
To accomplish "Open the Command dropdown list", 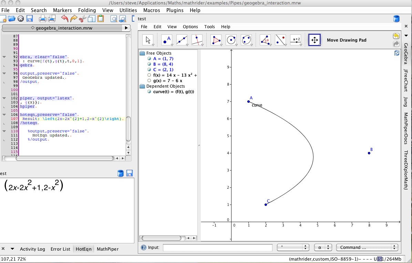I will pyautogui.click(x=367, y=248).
